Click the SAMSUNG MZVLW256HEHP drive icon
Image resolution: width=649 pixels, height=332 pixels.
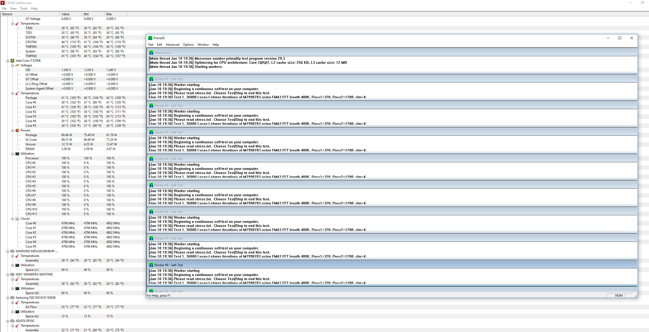(12, 251)
